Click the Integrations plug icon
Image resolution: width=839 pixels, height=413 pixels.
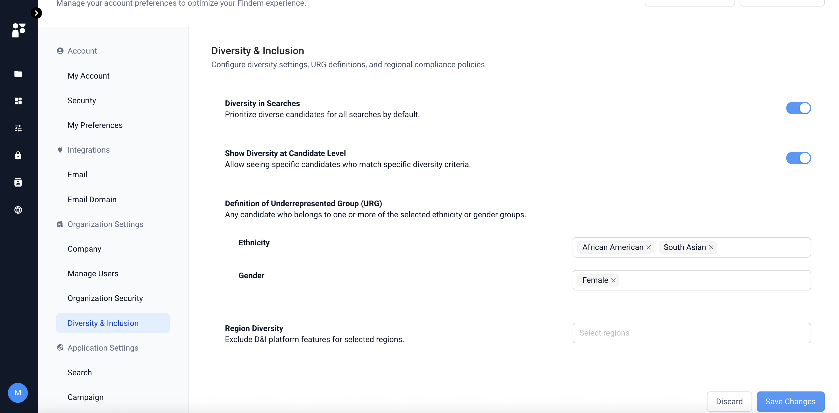click(x=60, y=149)
